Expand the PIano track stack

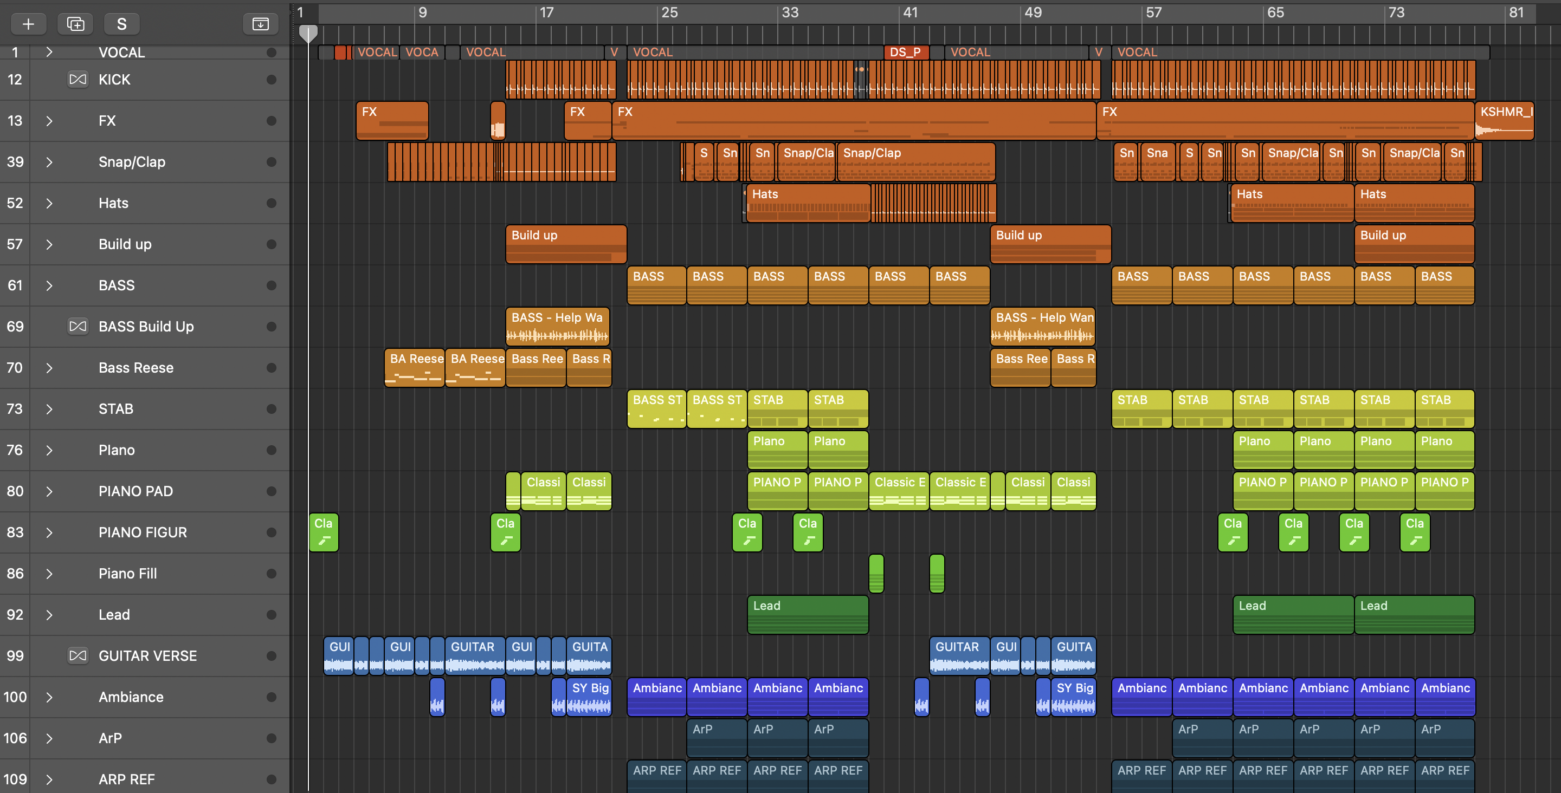(49, 450)
